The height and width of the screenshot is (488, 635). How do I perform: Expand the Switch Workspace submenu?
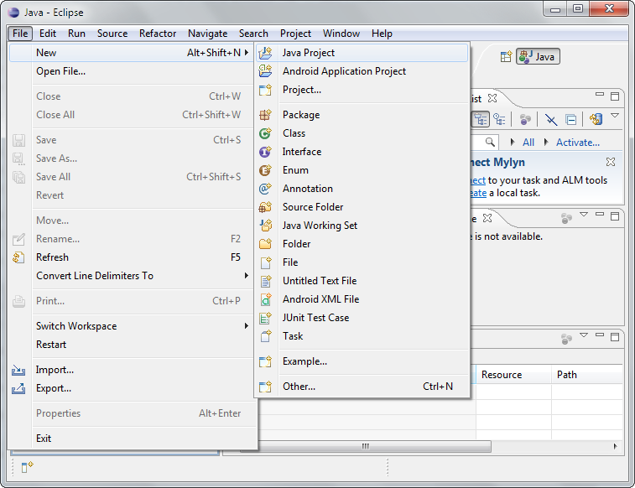(x=247, y=325)
